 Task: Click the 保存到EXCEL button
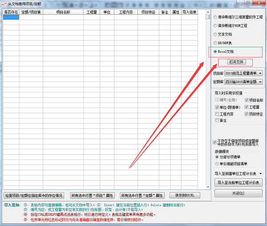click(x=185, y=195)
